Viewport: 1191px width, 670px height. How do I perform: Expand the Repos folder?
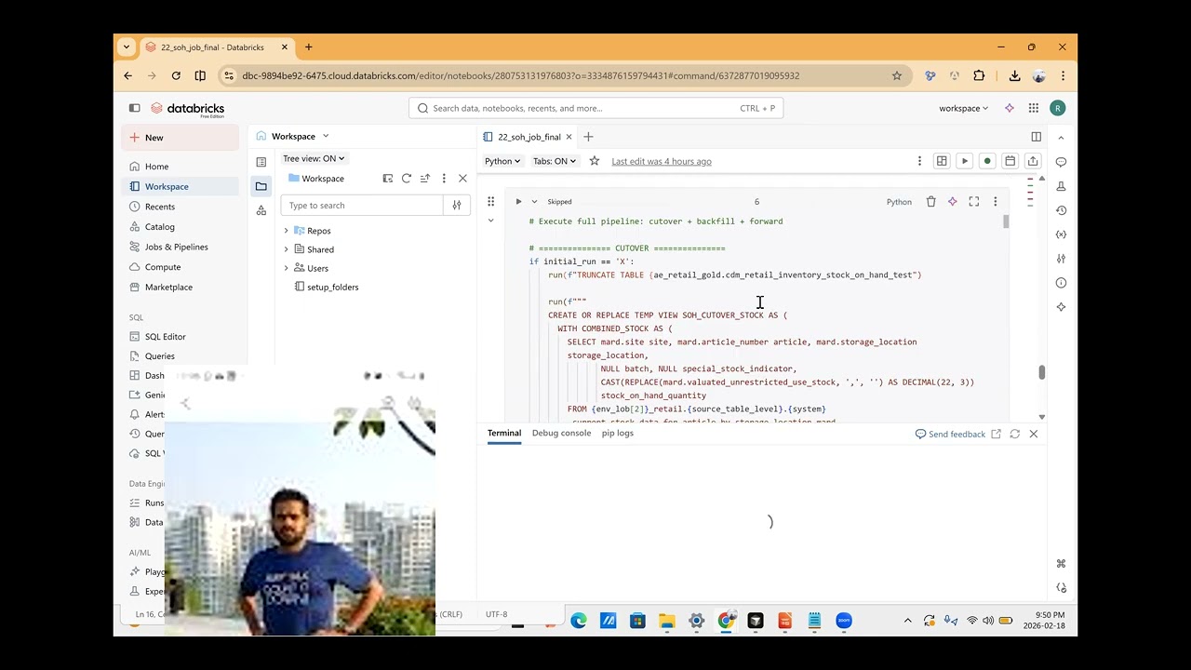[x=286, y=231]
